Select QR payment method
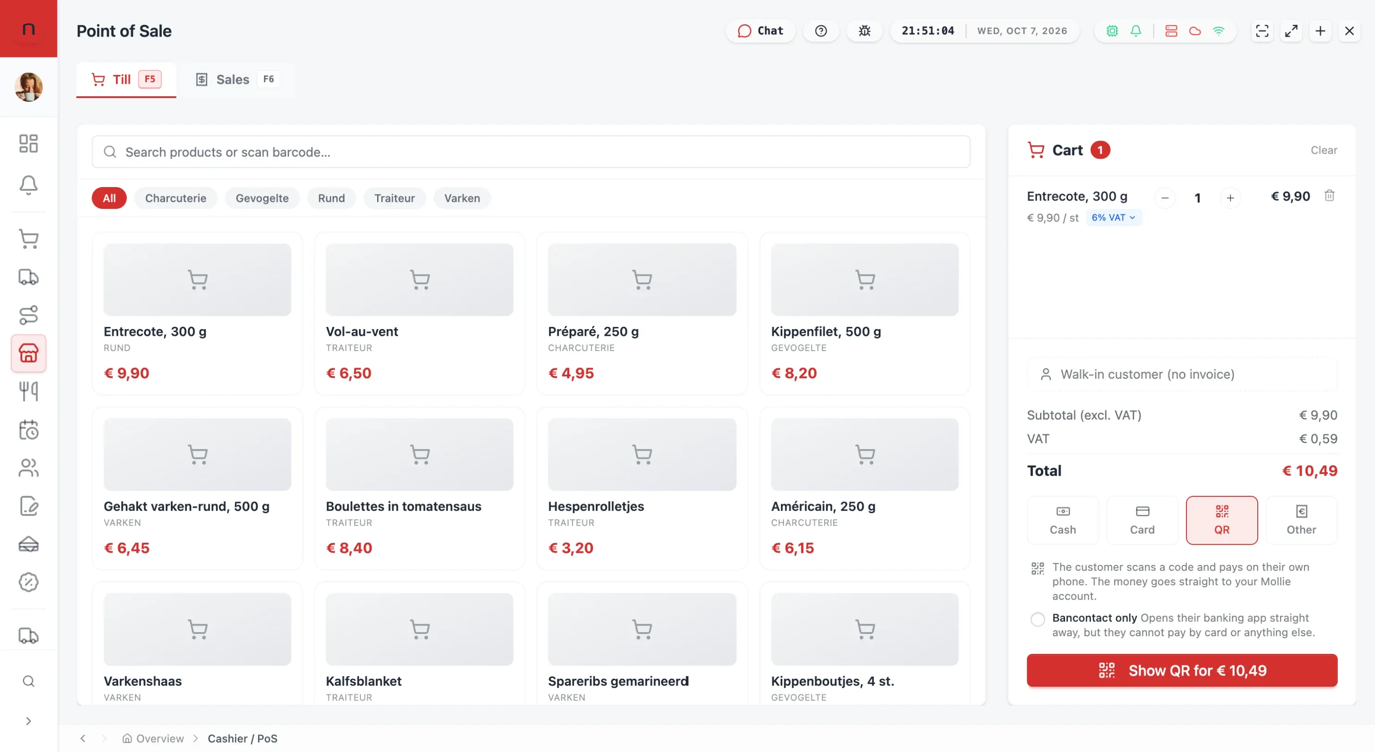Image resolution: width=1375 pixels, height=752 pixels. (1222, 520)
